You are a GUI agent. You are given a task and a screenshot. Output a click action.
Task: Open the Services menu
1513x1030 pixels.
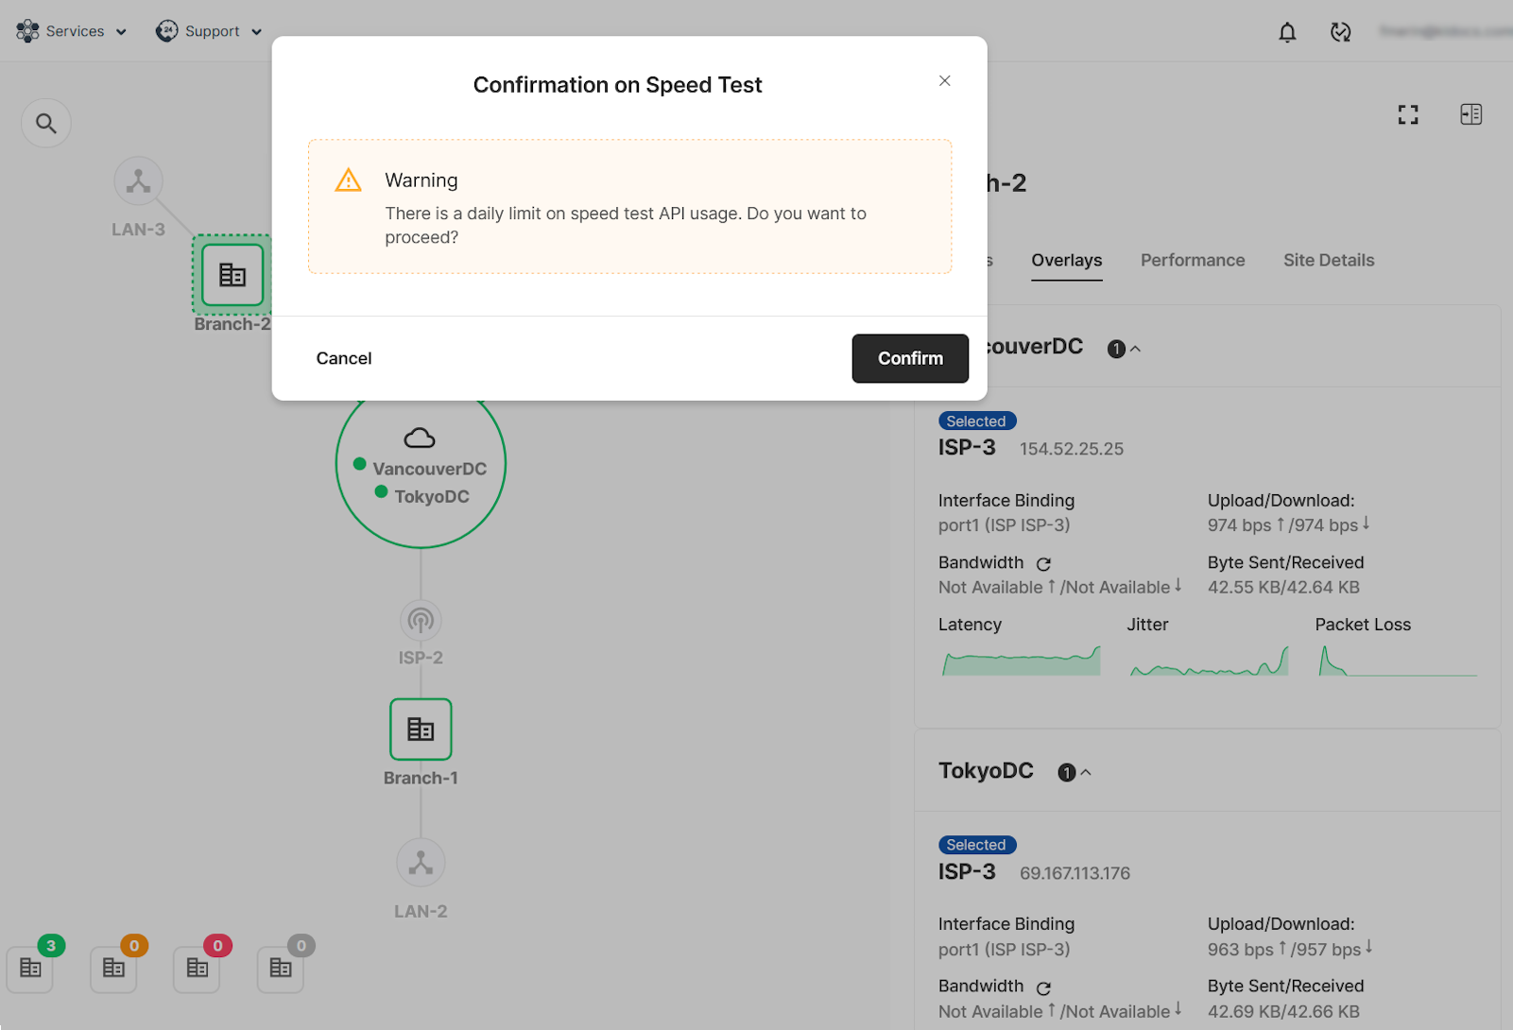[71, 31]
